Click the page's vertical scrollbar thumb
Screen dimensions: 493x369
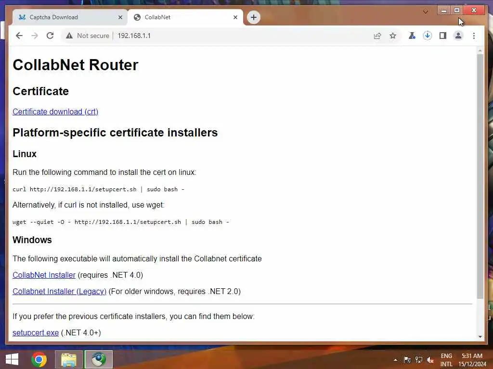pos(480,176)
